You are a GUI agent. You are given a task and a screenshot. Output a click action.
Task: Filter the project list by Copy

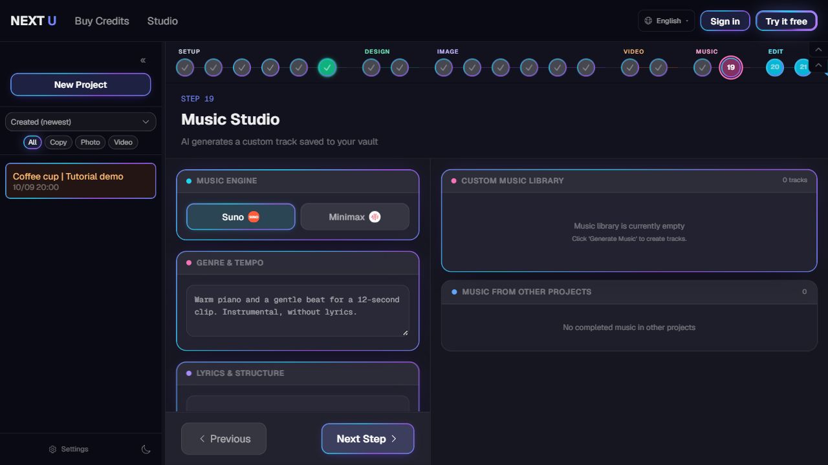click(58, 142)
